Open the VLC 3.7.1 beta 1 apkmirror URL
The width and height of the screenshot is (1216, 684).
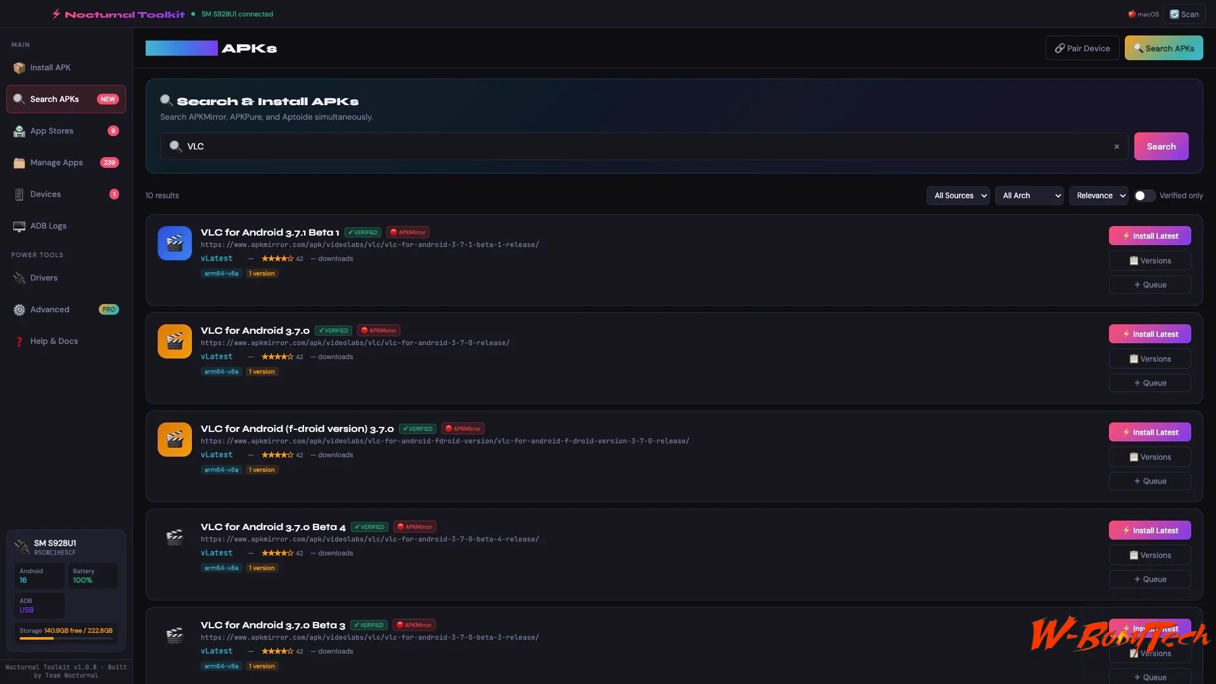370,245
